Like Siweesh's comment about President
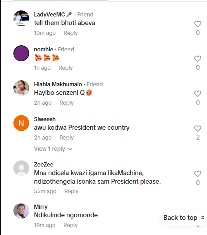207x235 pixels. (x=198, y=128)
